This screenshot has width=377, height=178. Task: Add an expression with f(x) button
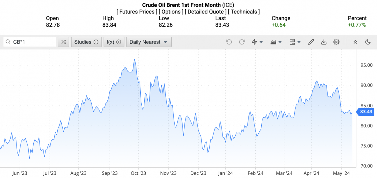pos(114,42)
